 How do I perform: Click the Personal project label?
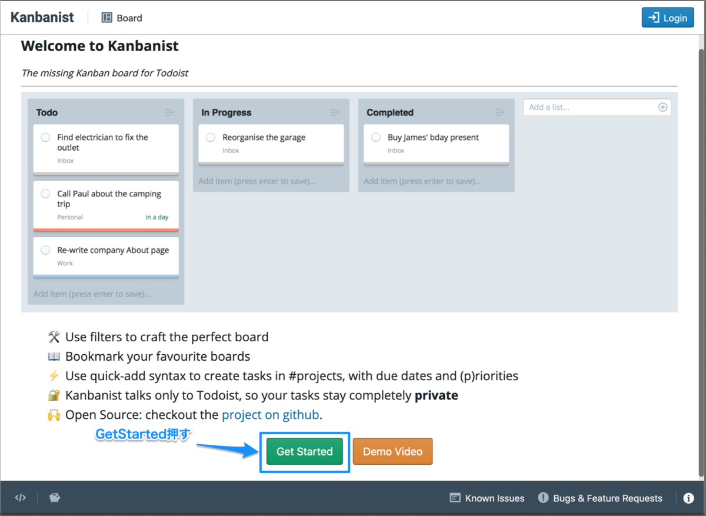[x=70, y=217]
